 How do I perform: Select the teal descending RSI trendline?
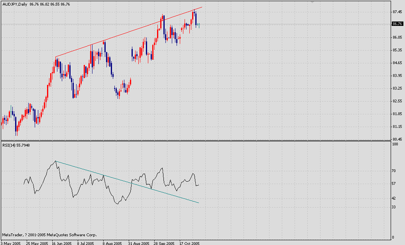coord(127,182)
